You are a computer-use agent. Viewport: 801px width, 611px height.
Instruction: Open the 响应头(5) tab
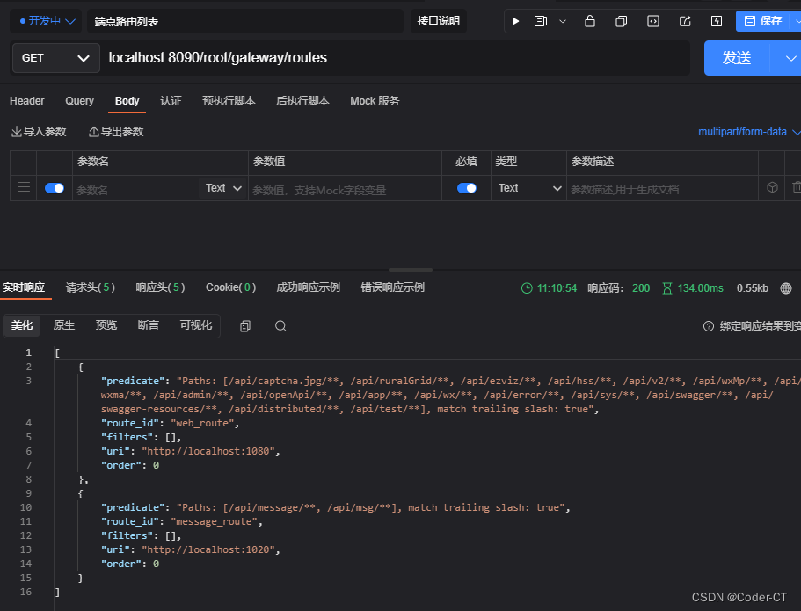click(x=160, y=287)
